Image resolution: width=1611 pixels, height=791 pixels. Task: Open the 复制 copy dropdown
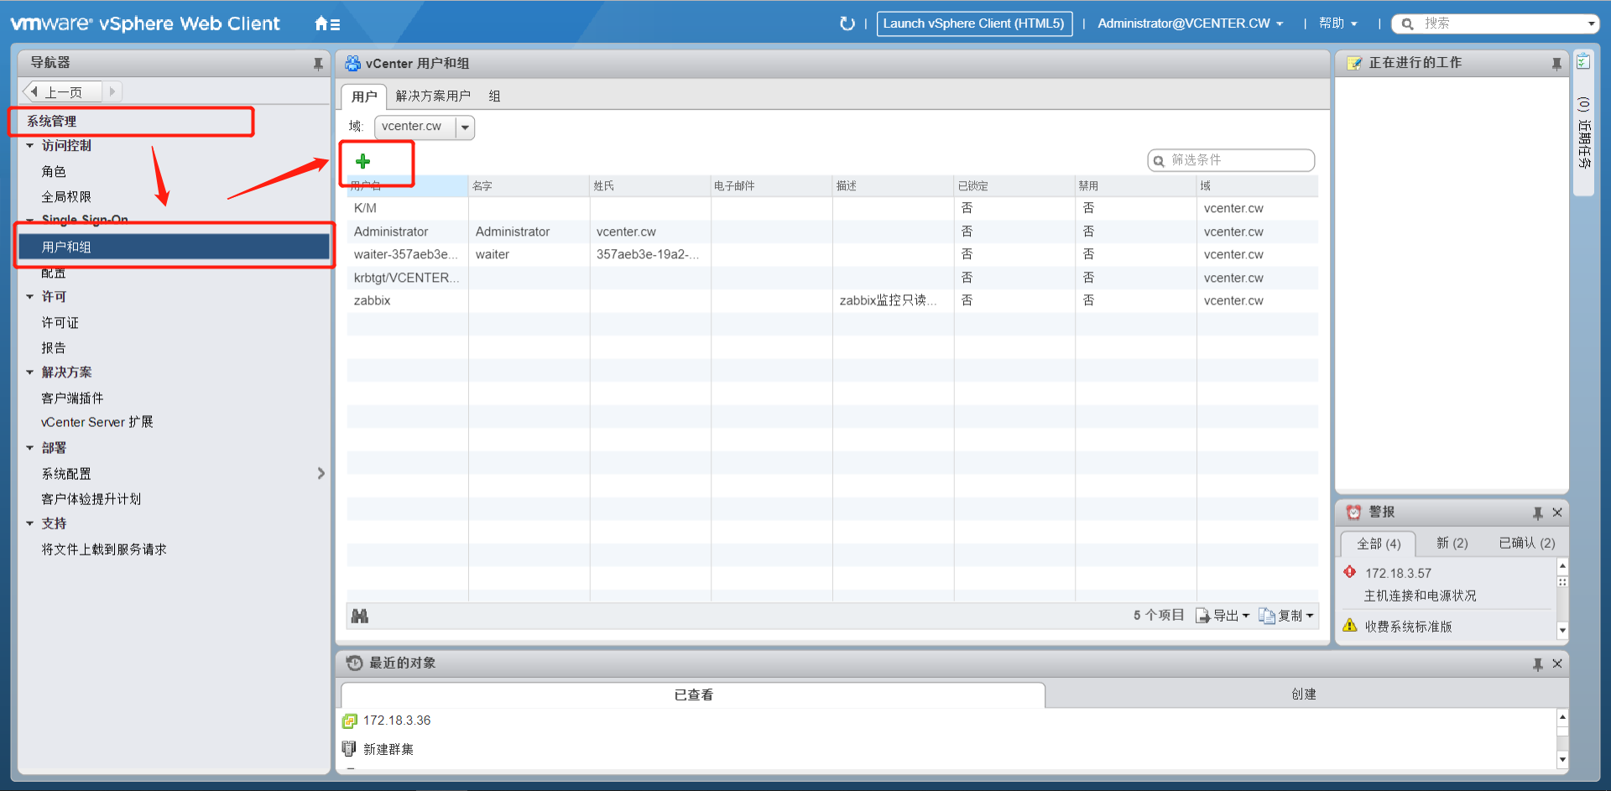[x=1286, y=616]
